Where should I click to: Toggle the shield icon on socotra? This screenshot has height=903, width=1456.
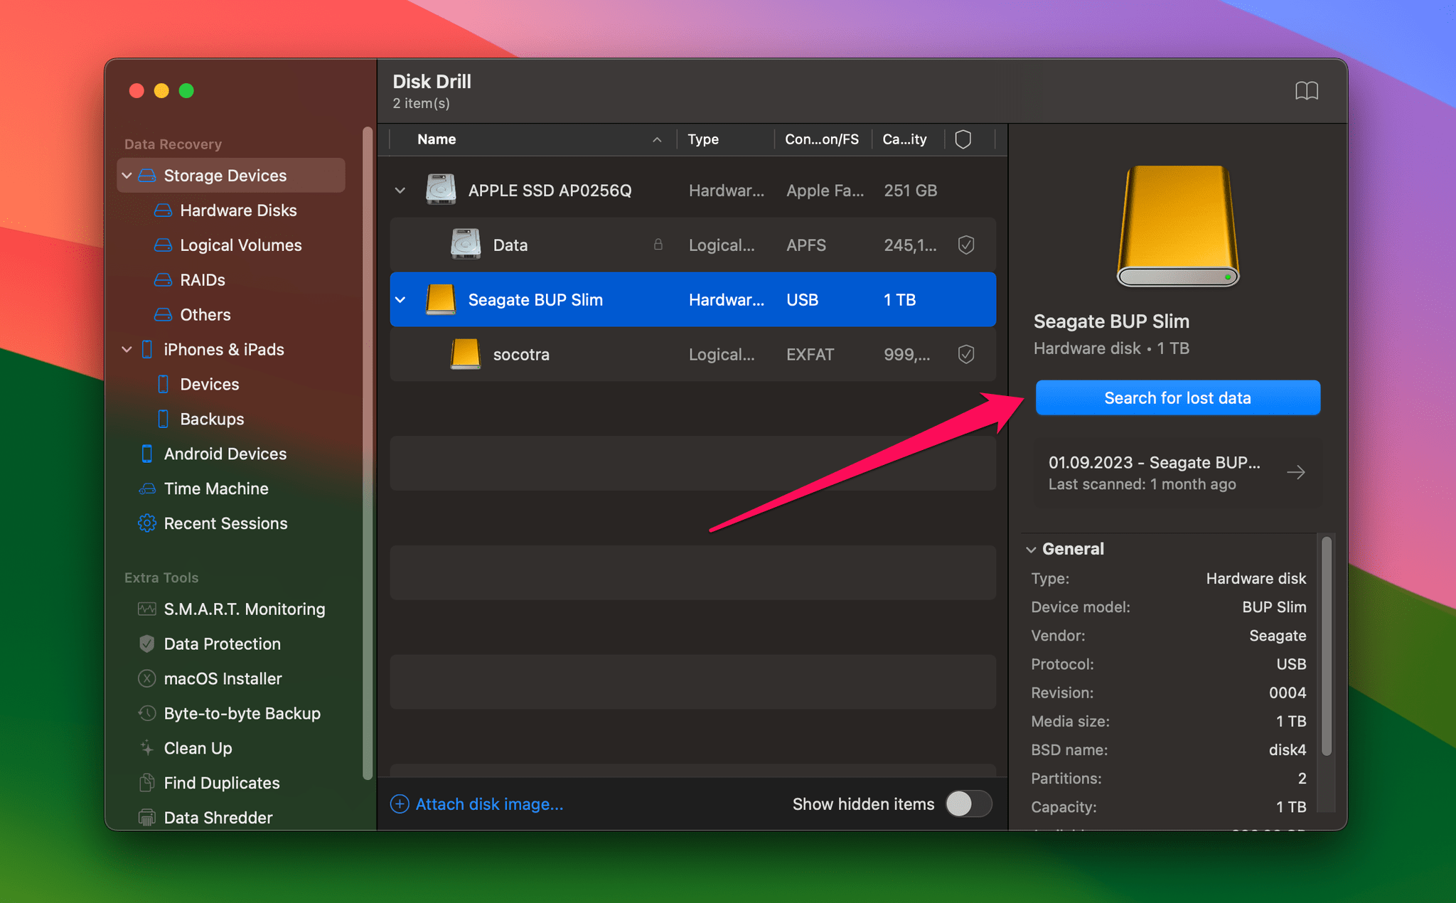pos(965,353)
